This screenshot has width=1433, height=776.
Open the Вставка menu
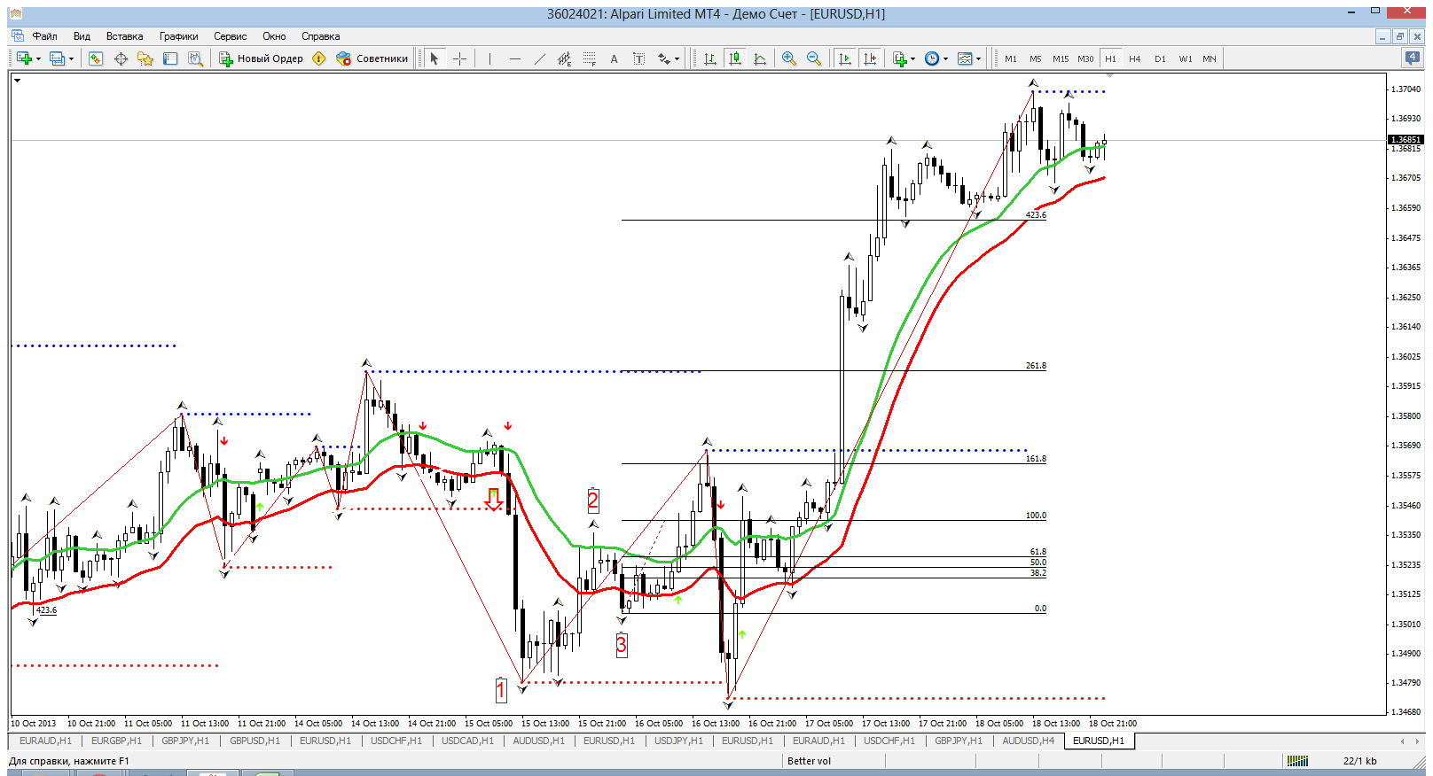124,36
